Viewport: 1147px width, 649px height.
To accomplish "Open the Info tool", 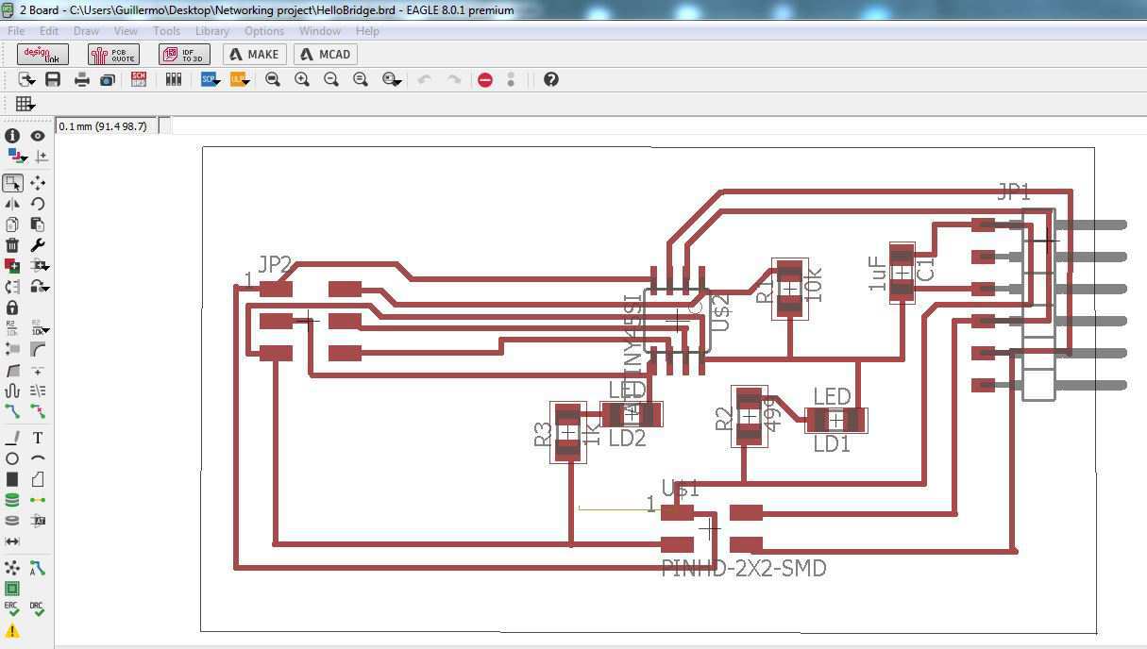I will [12, 136].
